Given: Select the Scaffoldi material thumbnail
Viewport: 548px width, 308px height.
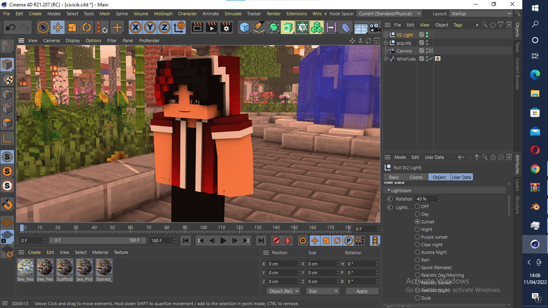Looking at the screenshot, I should tap(65, 267).
